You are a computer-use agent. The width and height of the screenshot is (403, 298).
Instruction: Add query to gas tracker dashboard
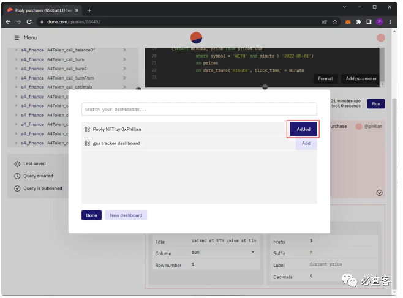coord(306,143)
